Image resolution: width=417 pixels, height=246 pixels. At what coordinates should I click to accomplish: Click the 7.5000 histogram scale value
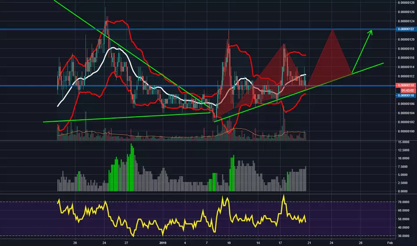click(404, 167)
